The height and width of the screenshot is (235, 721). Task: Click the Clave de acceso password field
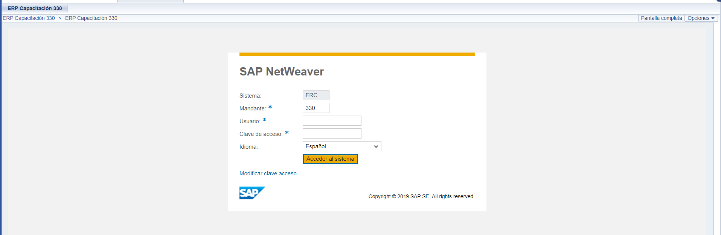click(332, 134)
